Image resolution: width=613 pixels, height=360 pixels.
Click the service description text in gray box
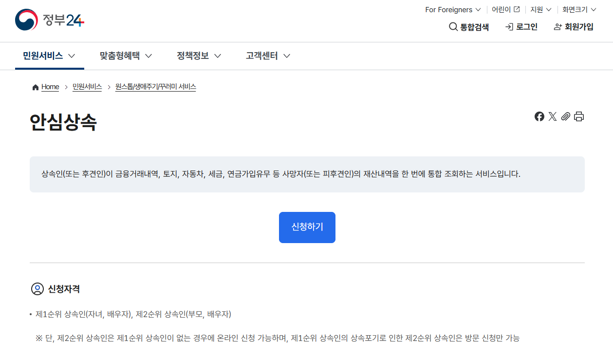click(281, 174)
